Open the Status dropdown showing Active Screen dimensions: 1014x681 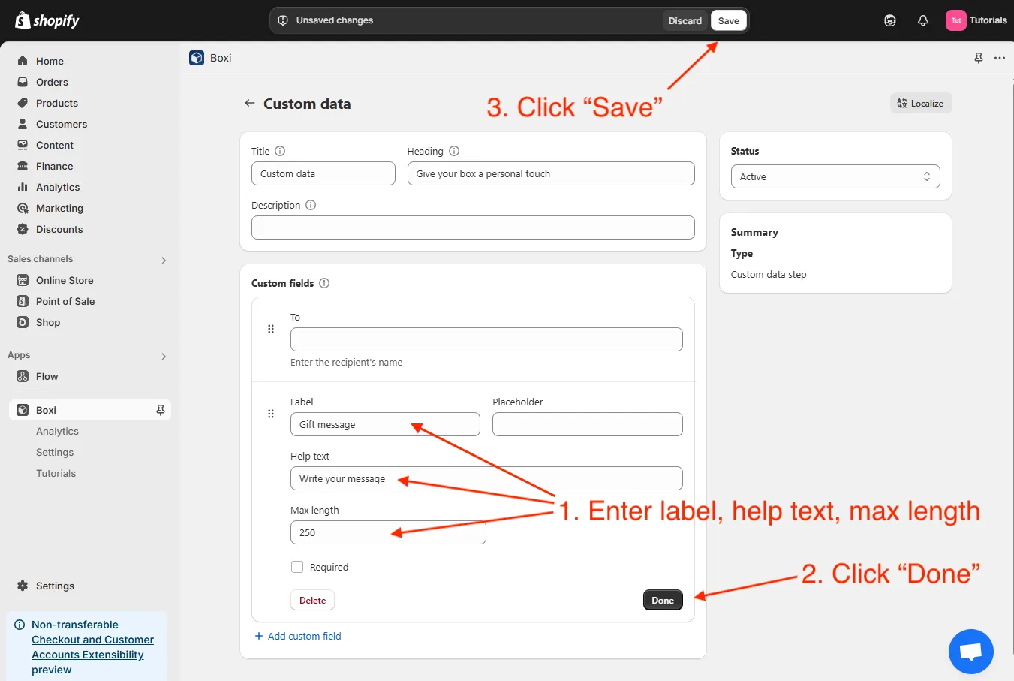(x=835, y=176)
